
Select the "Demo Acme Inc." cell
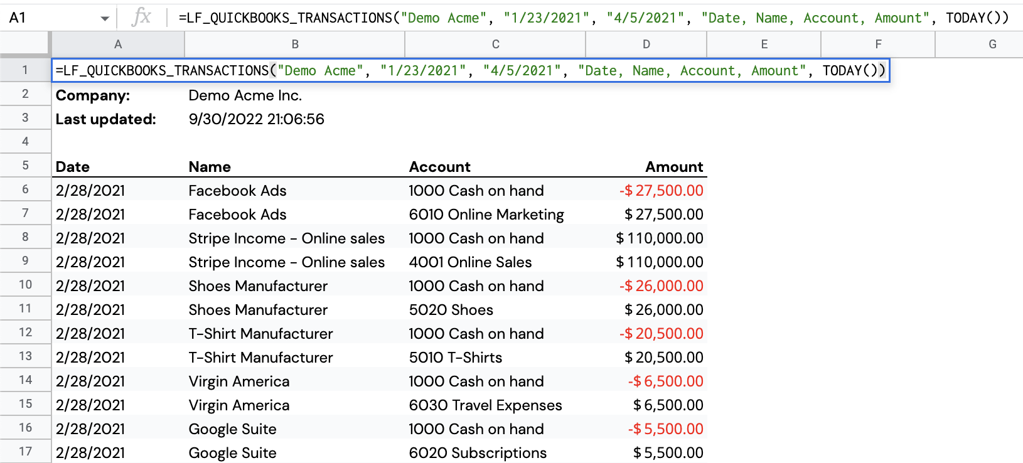tap(295, 95)
